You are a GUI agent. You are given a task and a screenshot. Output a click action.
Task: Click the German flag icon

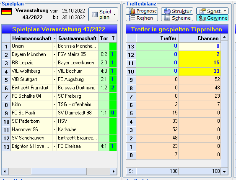pos(6,11)
